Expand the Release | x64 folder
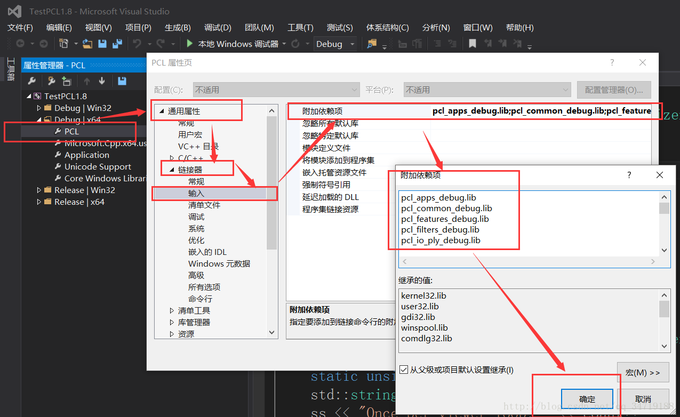This screenshot has height=417, width=680. [x=39, y=202]
